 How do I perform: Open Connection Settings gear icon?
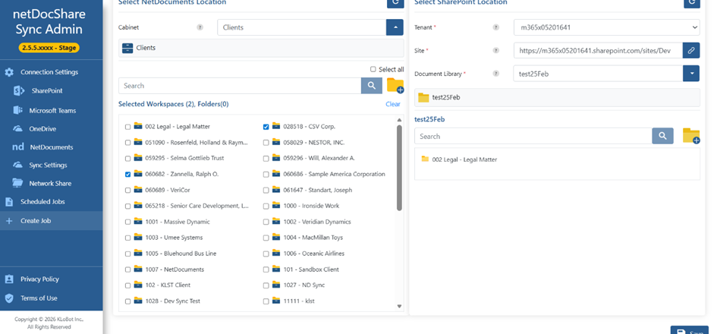pos(9,72)
